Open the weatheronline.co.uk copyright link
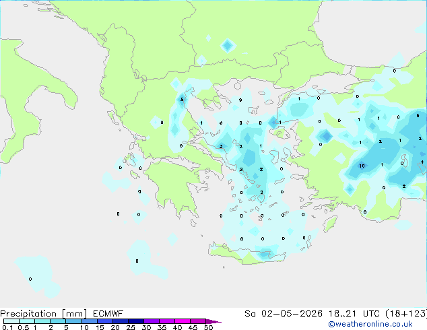This screenshot has height=330, width=427. coord(370,324)
